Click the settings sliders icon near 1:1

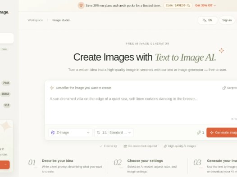click(98, 133)
